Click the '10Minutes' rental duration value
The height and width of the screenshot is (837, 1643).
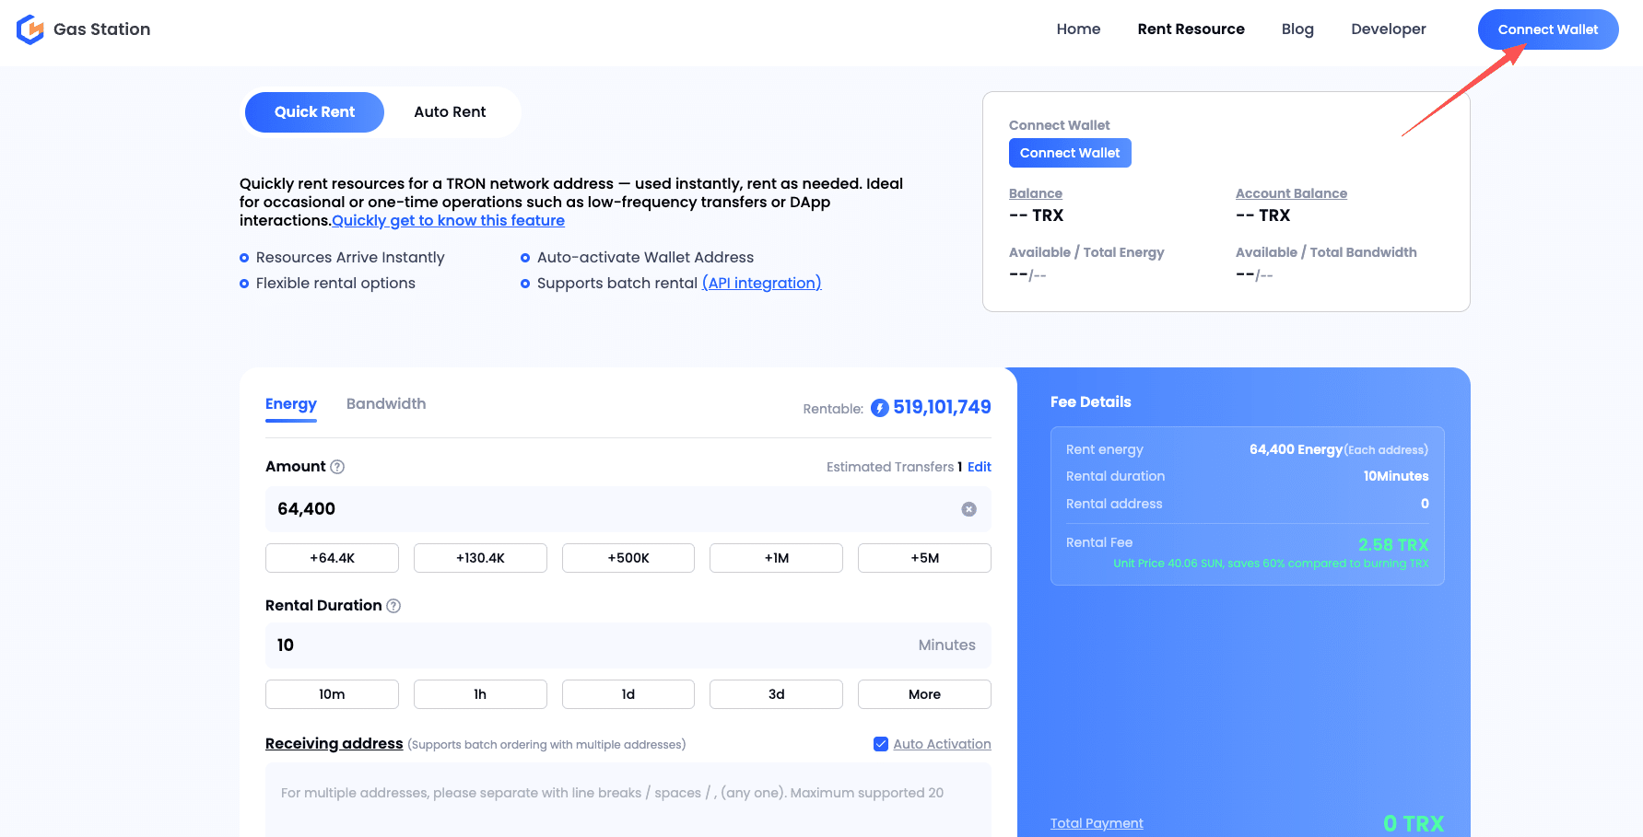coord(1396,476)
